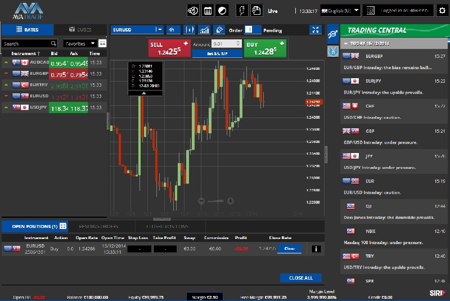Open the Trading Central side panel icon

(333, 34)
